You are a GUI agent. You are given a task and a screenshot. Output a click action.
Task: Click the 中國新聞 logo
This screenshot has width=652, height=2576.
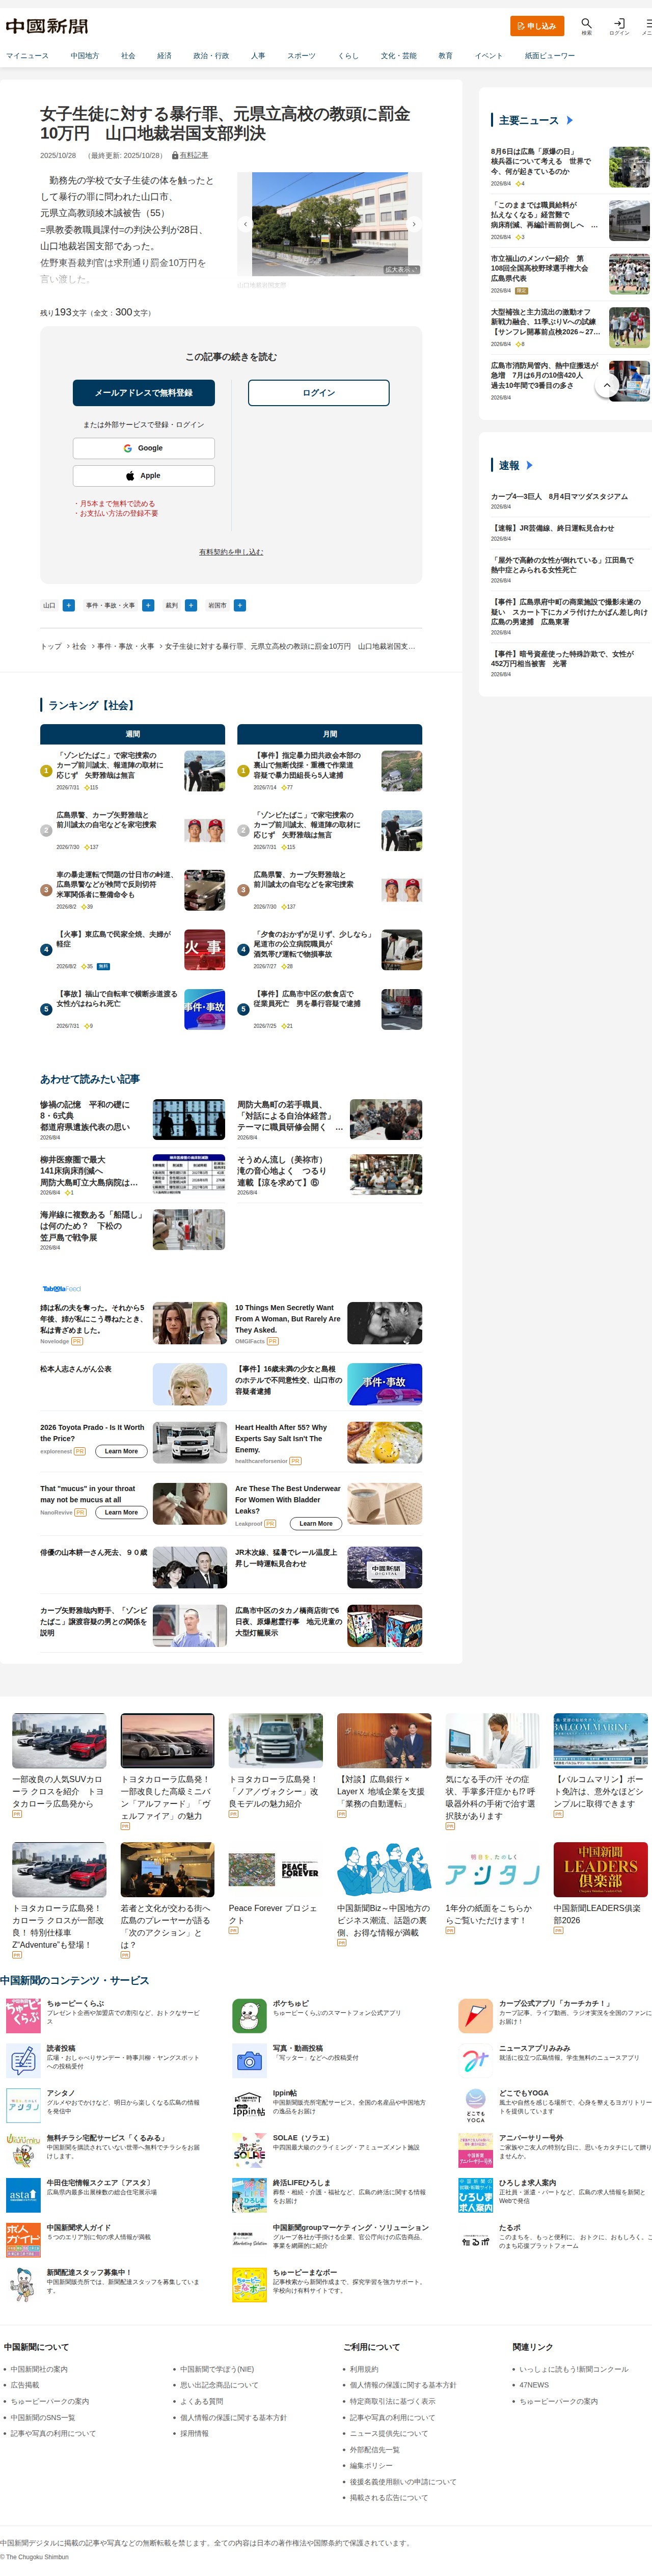47,26
